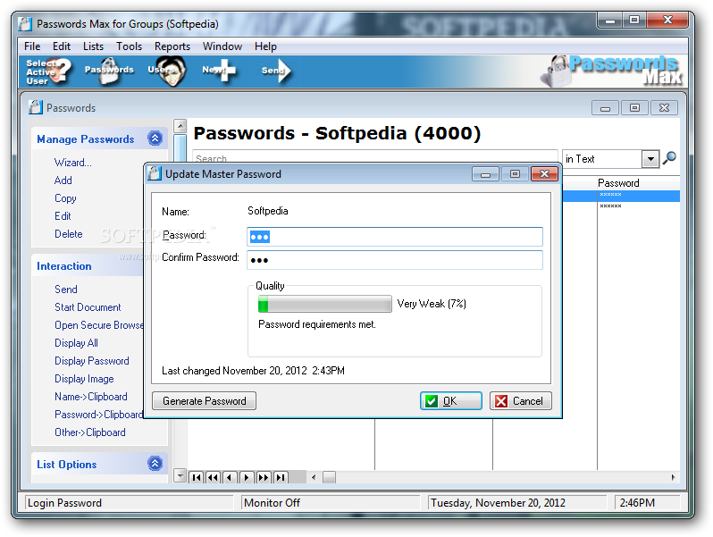The image size is (713, 537).
Task: Click the search magnifying glass icon
Action: tap(669, 158)
